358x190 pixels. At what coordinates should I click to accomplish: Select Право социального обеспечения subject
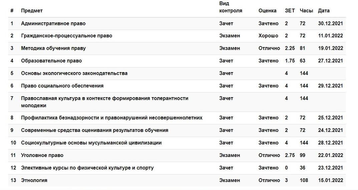click(x=62, y=86)
